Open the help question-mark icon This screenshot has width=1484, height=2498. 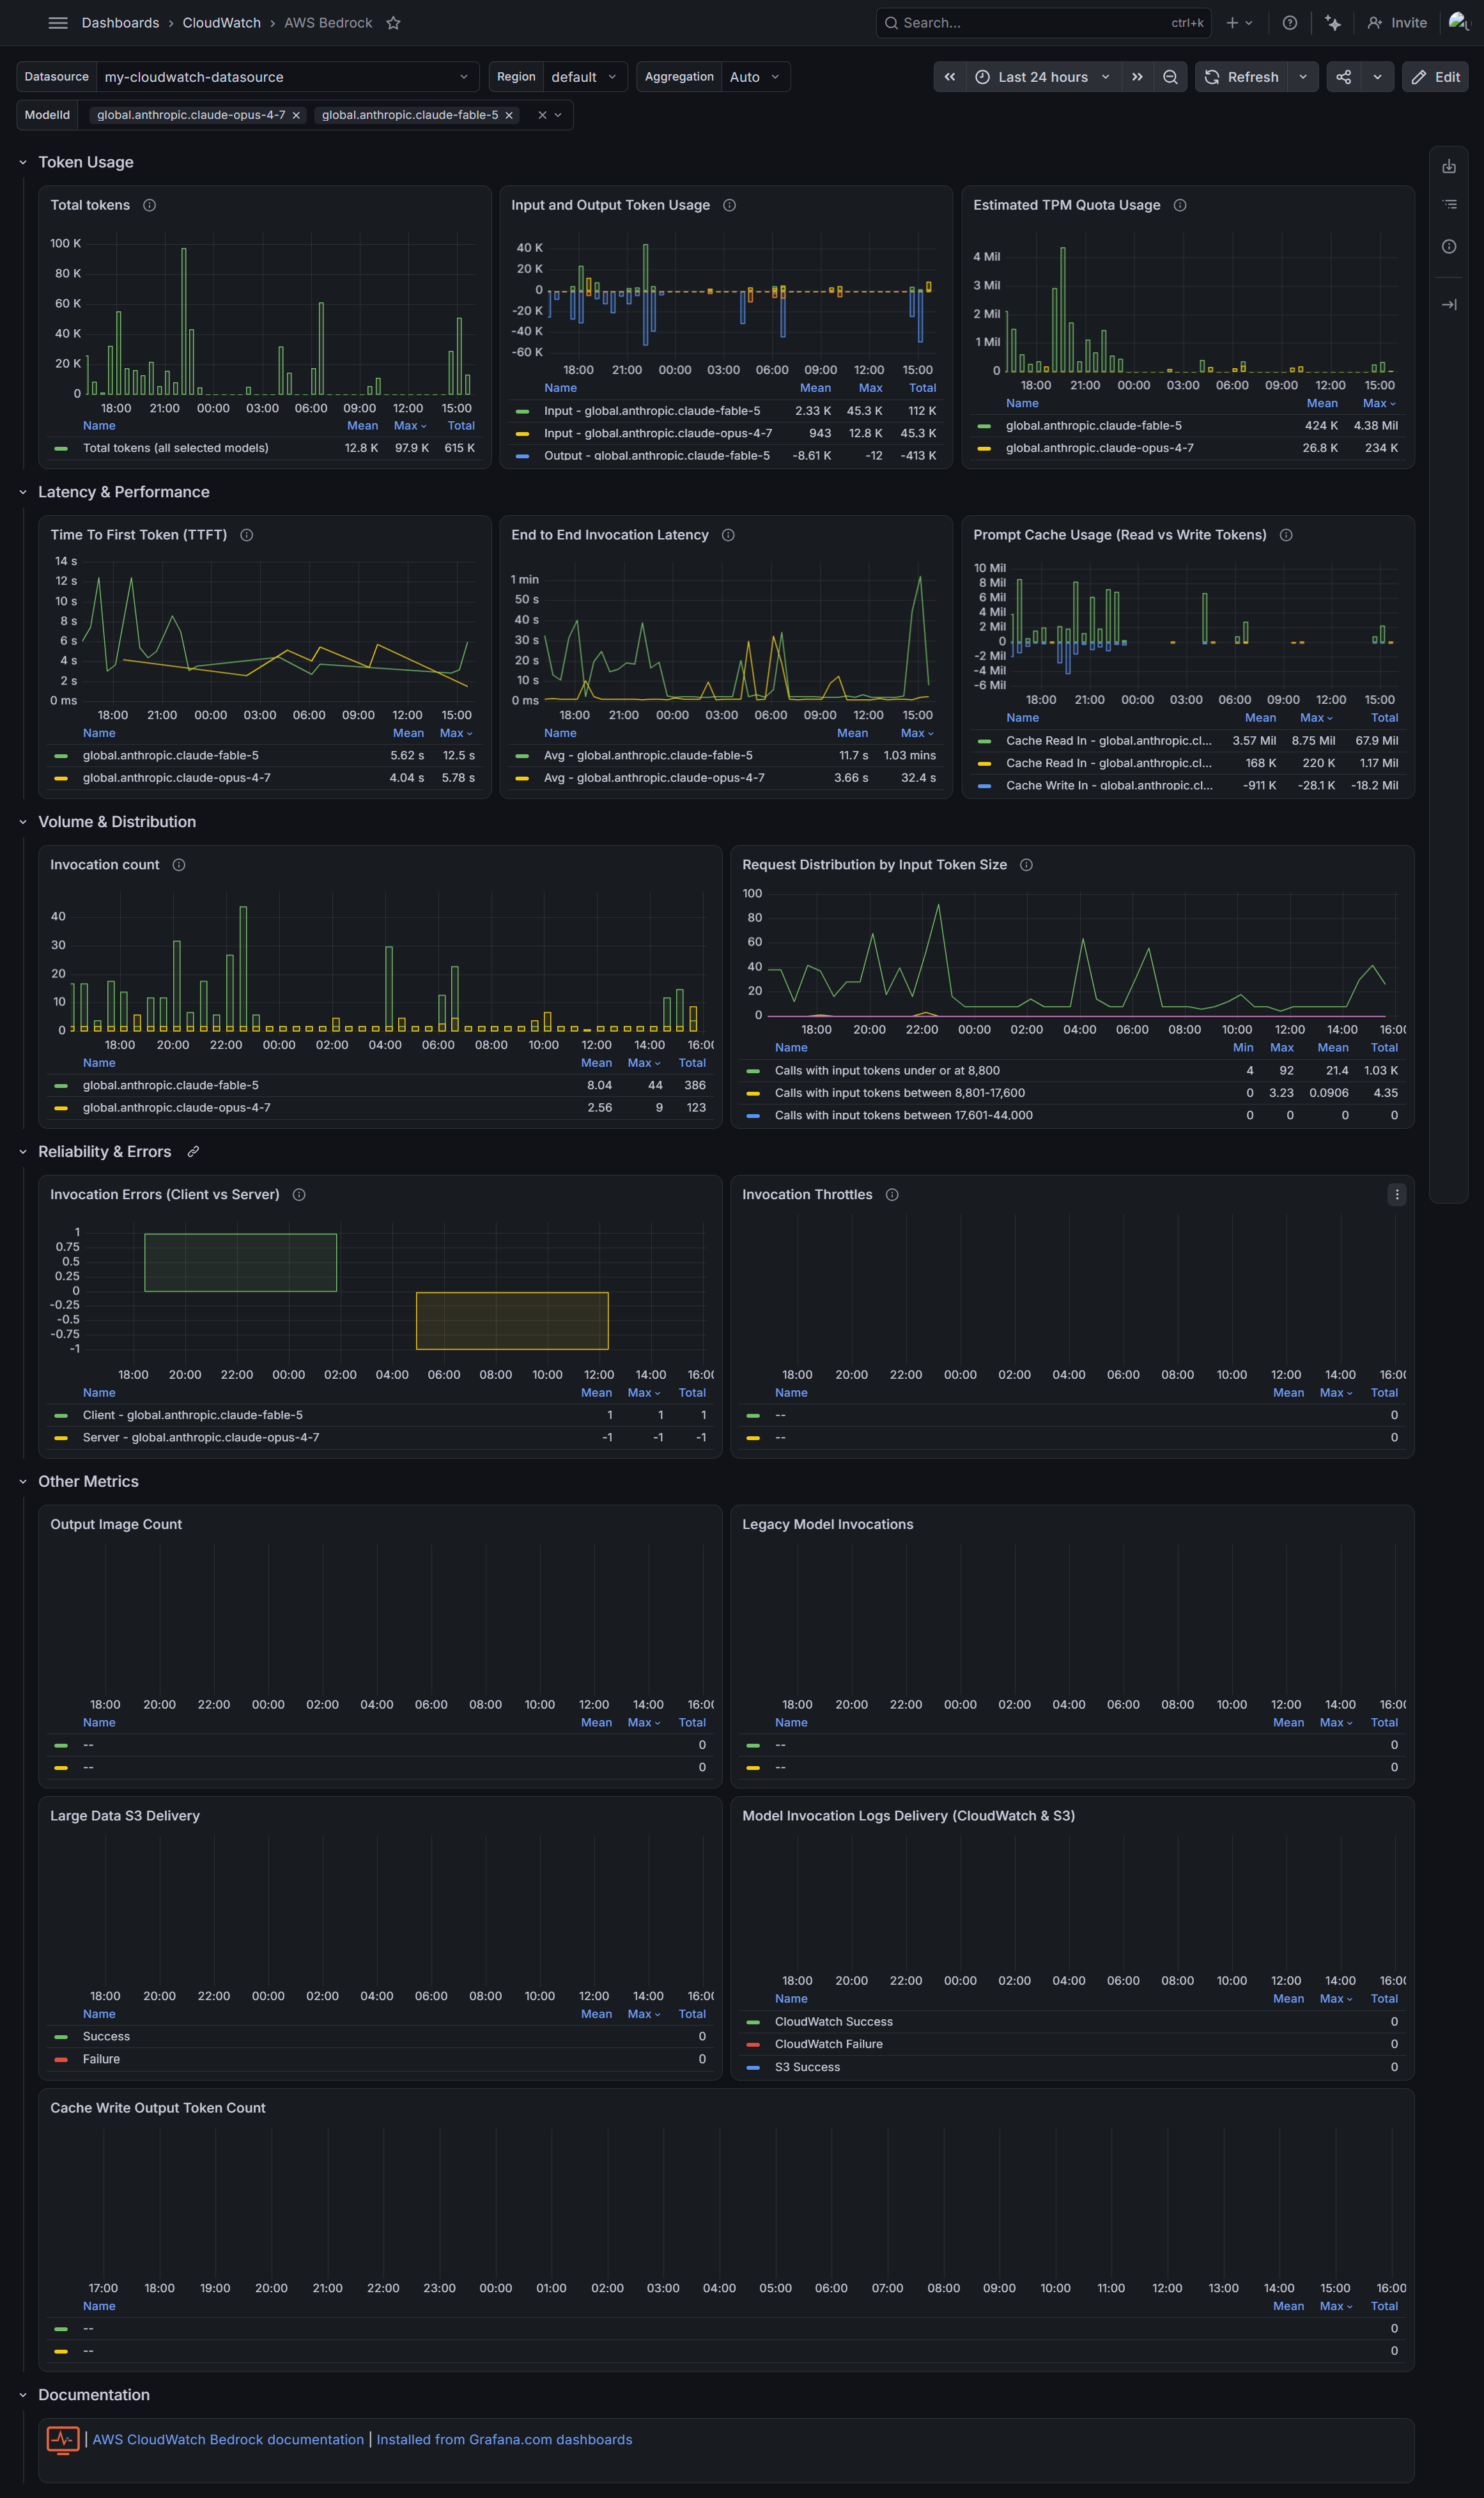(1290, 23)
